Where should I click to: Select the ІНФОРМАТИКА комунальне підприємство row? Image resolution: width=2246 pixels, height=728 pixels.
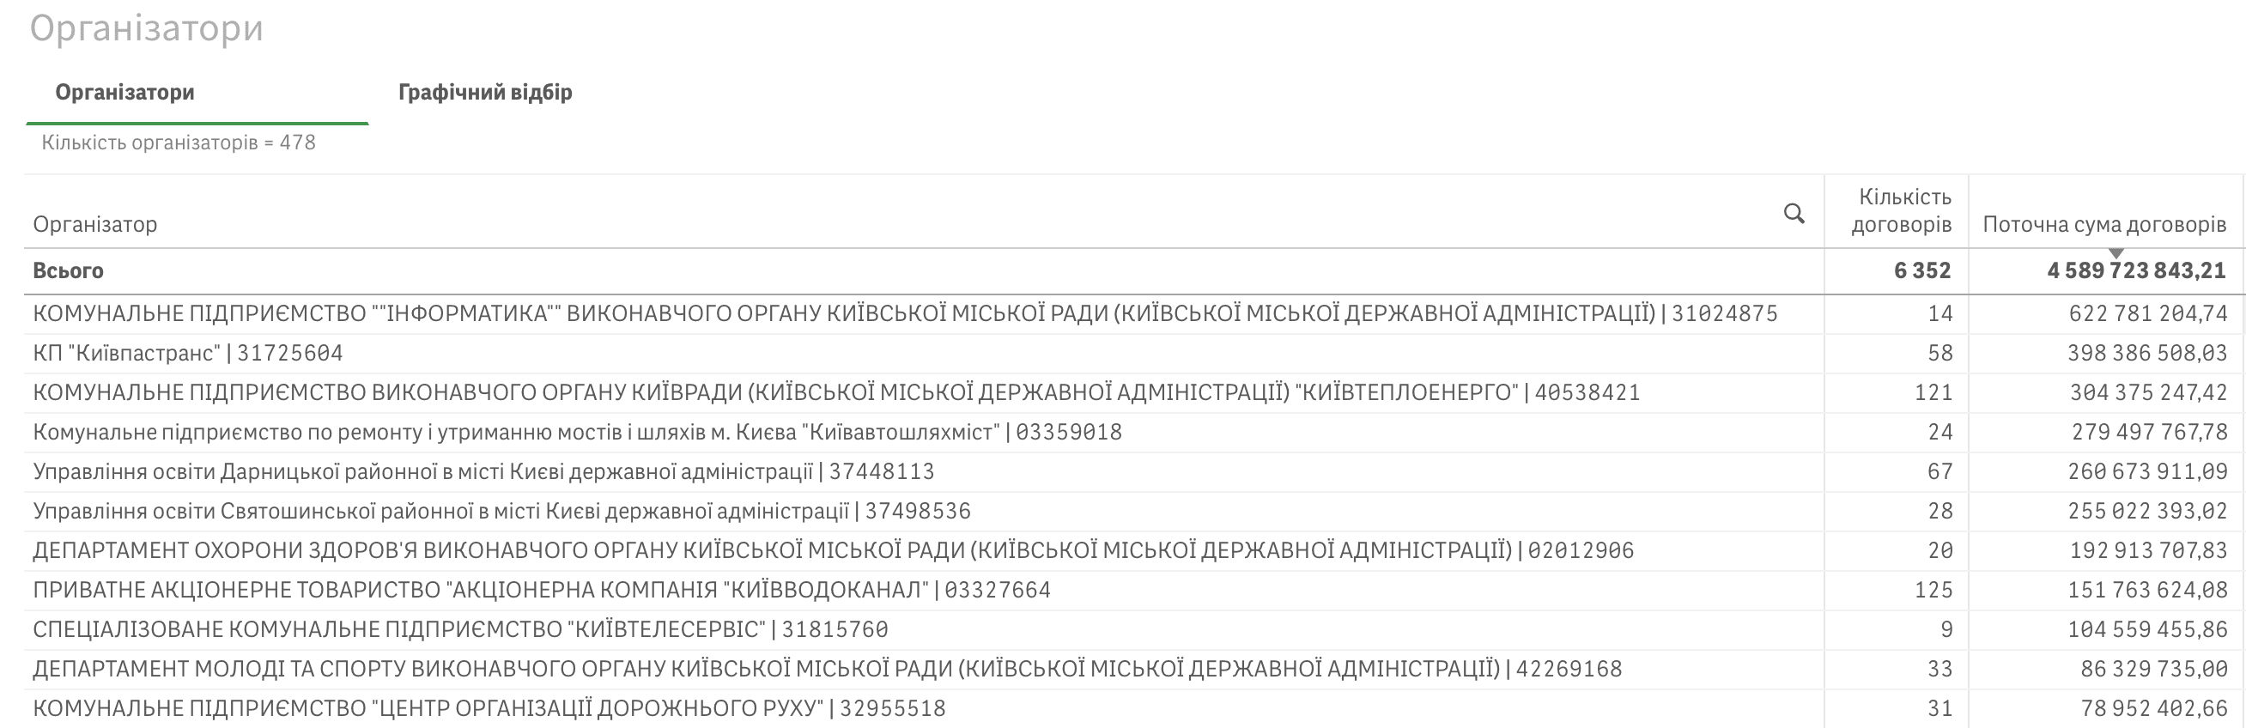pos(904,314)
